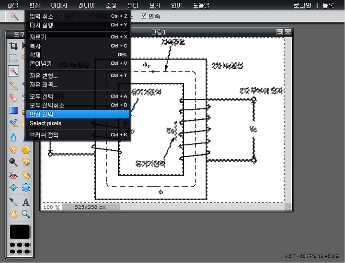Open the 언어 menu
The image size is (345, 263).
click(176, 5)
